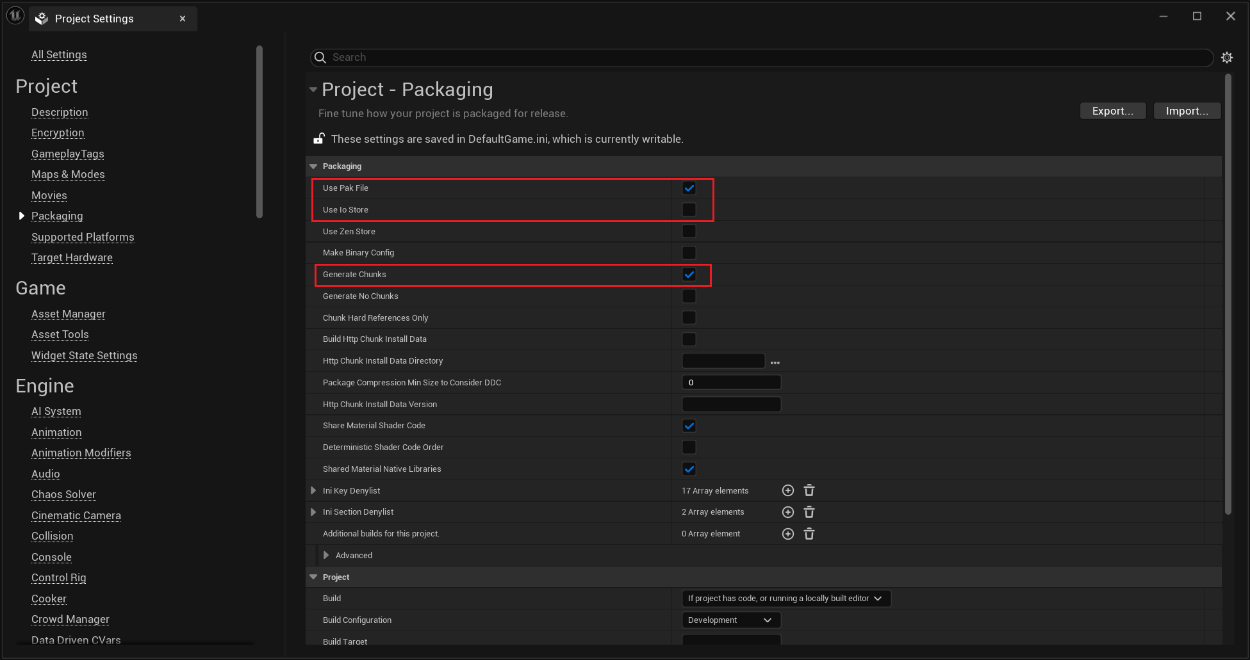Clear the Additional builds array with trash icon
This screenshot has width=1250, height=660.
point(809,534)
